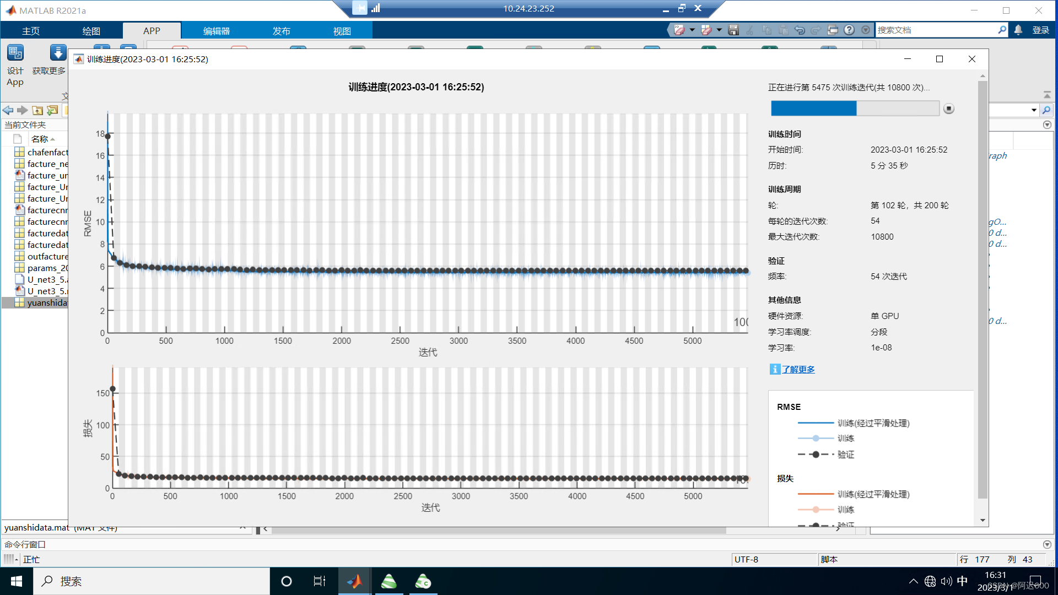Image resolution: width=1058 pixels, height=595 pixels.
Task: Click the MATLAB icon on the taskbar
Action: pyautogui.click(x=354, y=581)
